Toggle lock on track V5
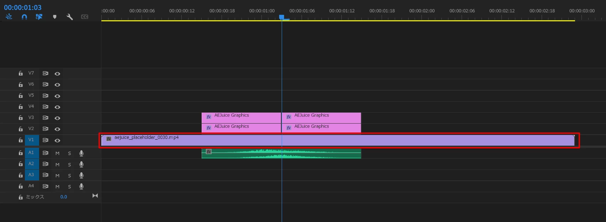Screen dimensions: 606x222 pos(21,96)
